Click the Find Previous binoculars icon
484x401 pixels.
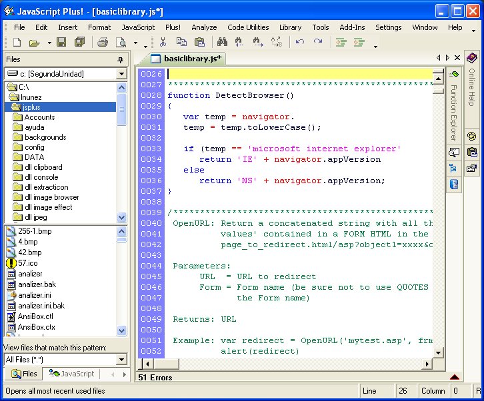tap(239, 42)
